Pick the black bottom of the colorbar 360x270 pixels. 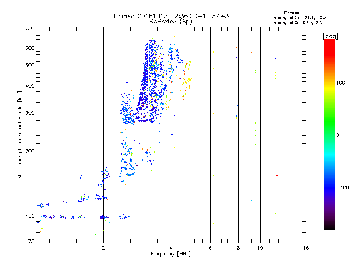click(329, 227)
